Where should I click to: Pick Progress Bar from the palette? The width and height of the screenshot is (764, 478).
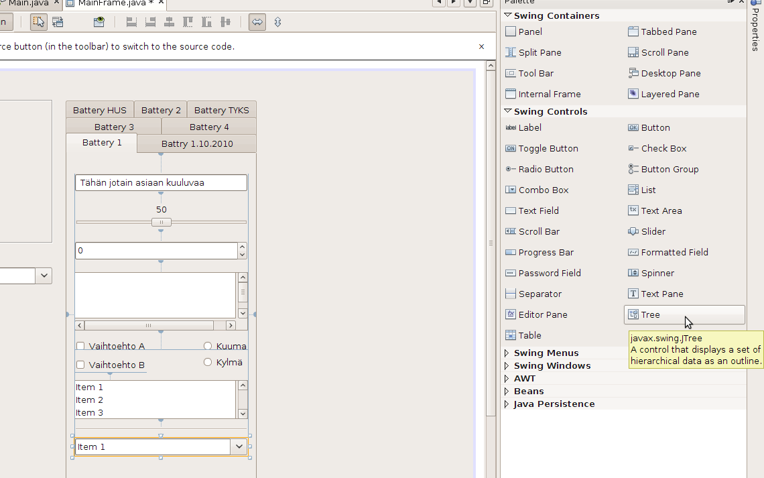539,252
